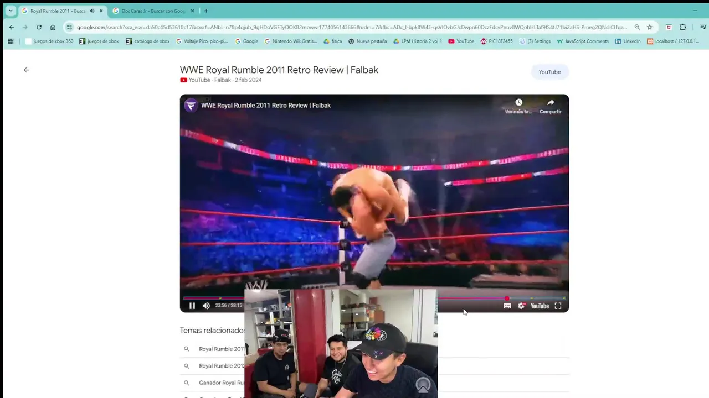The width and height of the screenshot is (709, 398).
Task: Switch to Dos Caras Jr tab
Action: tap(153, 11)
